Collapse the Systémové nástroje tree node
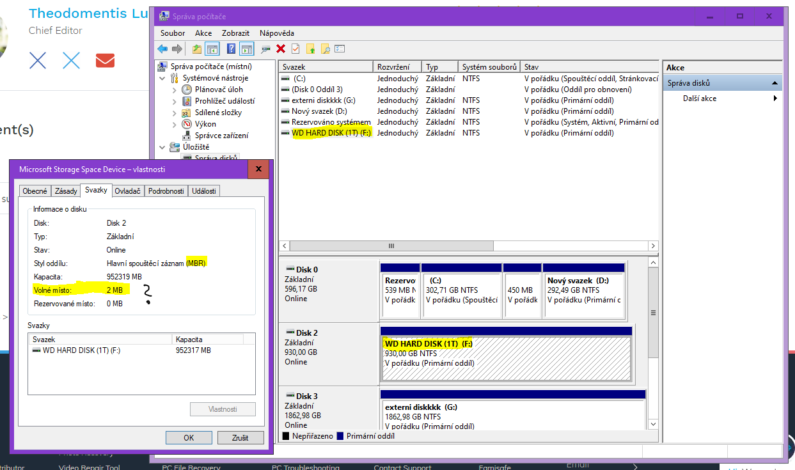The width and height of the screenshot is (795, 470). pos(162,78)
